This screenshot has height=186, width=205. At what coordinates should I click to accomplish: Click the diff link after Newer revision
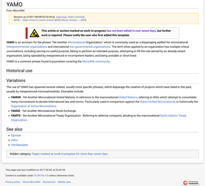[84, 20]
